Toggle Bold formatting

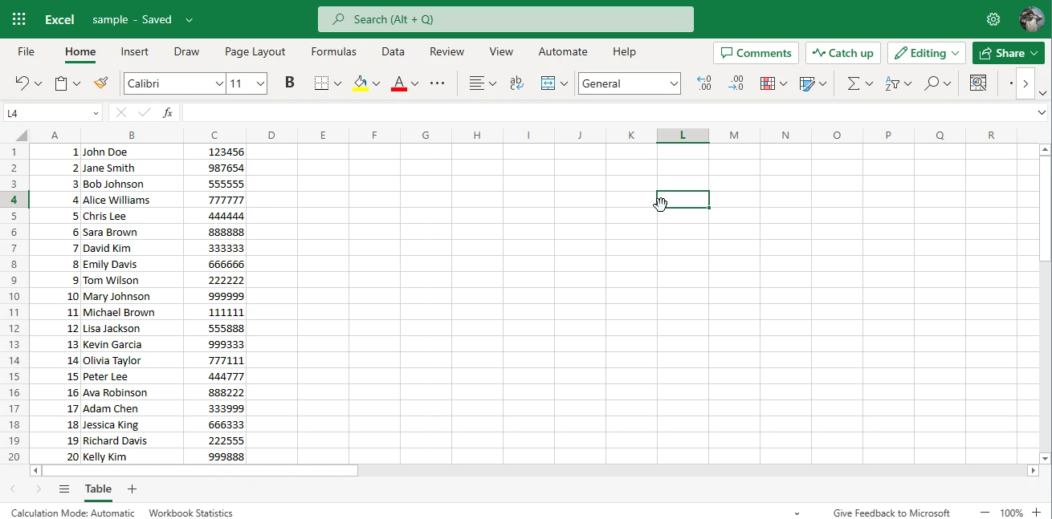pos(290,83)
